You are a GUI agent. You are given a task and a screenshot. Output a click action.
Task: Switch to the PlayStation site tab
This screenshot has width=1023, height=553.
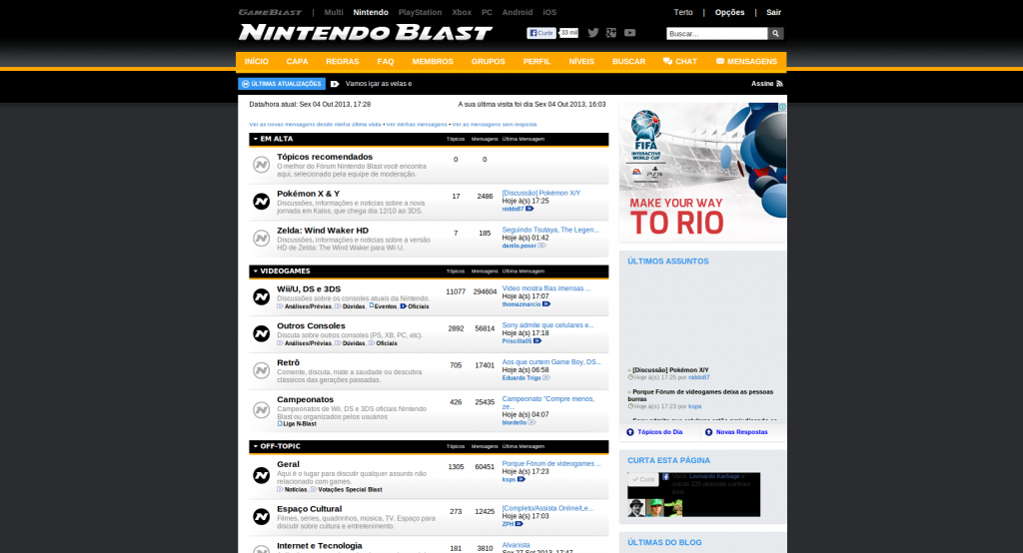[421, 12]
